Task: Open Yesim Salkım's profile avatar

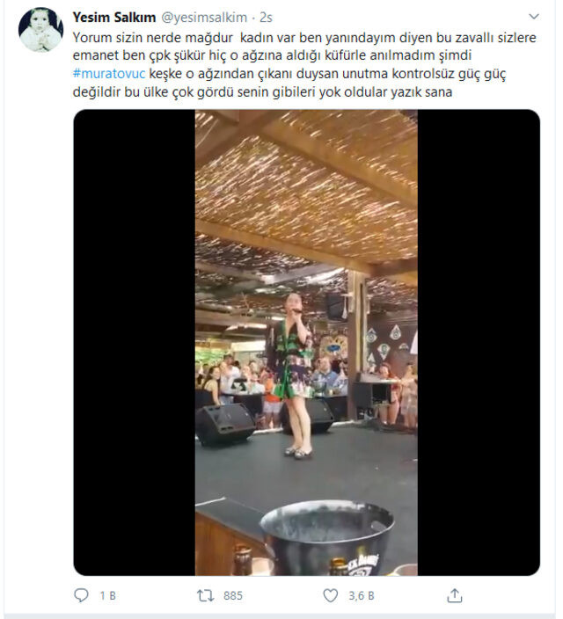Action: [x=41, y=30]
